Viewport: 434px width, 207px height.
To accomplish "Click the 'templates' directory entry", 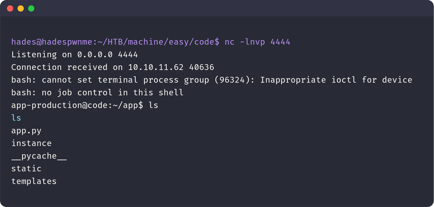I will [x=34, y=181].
